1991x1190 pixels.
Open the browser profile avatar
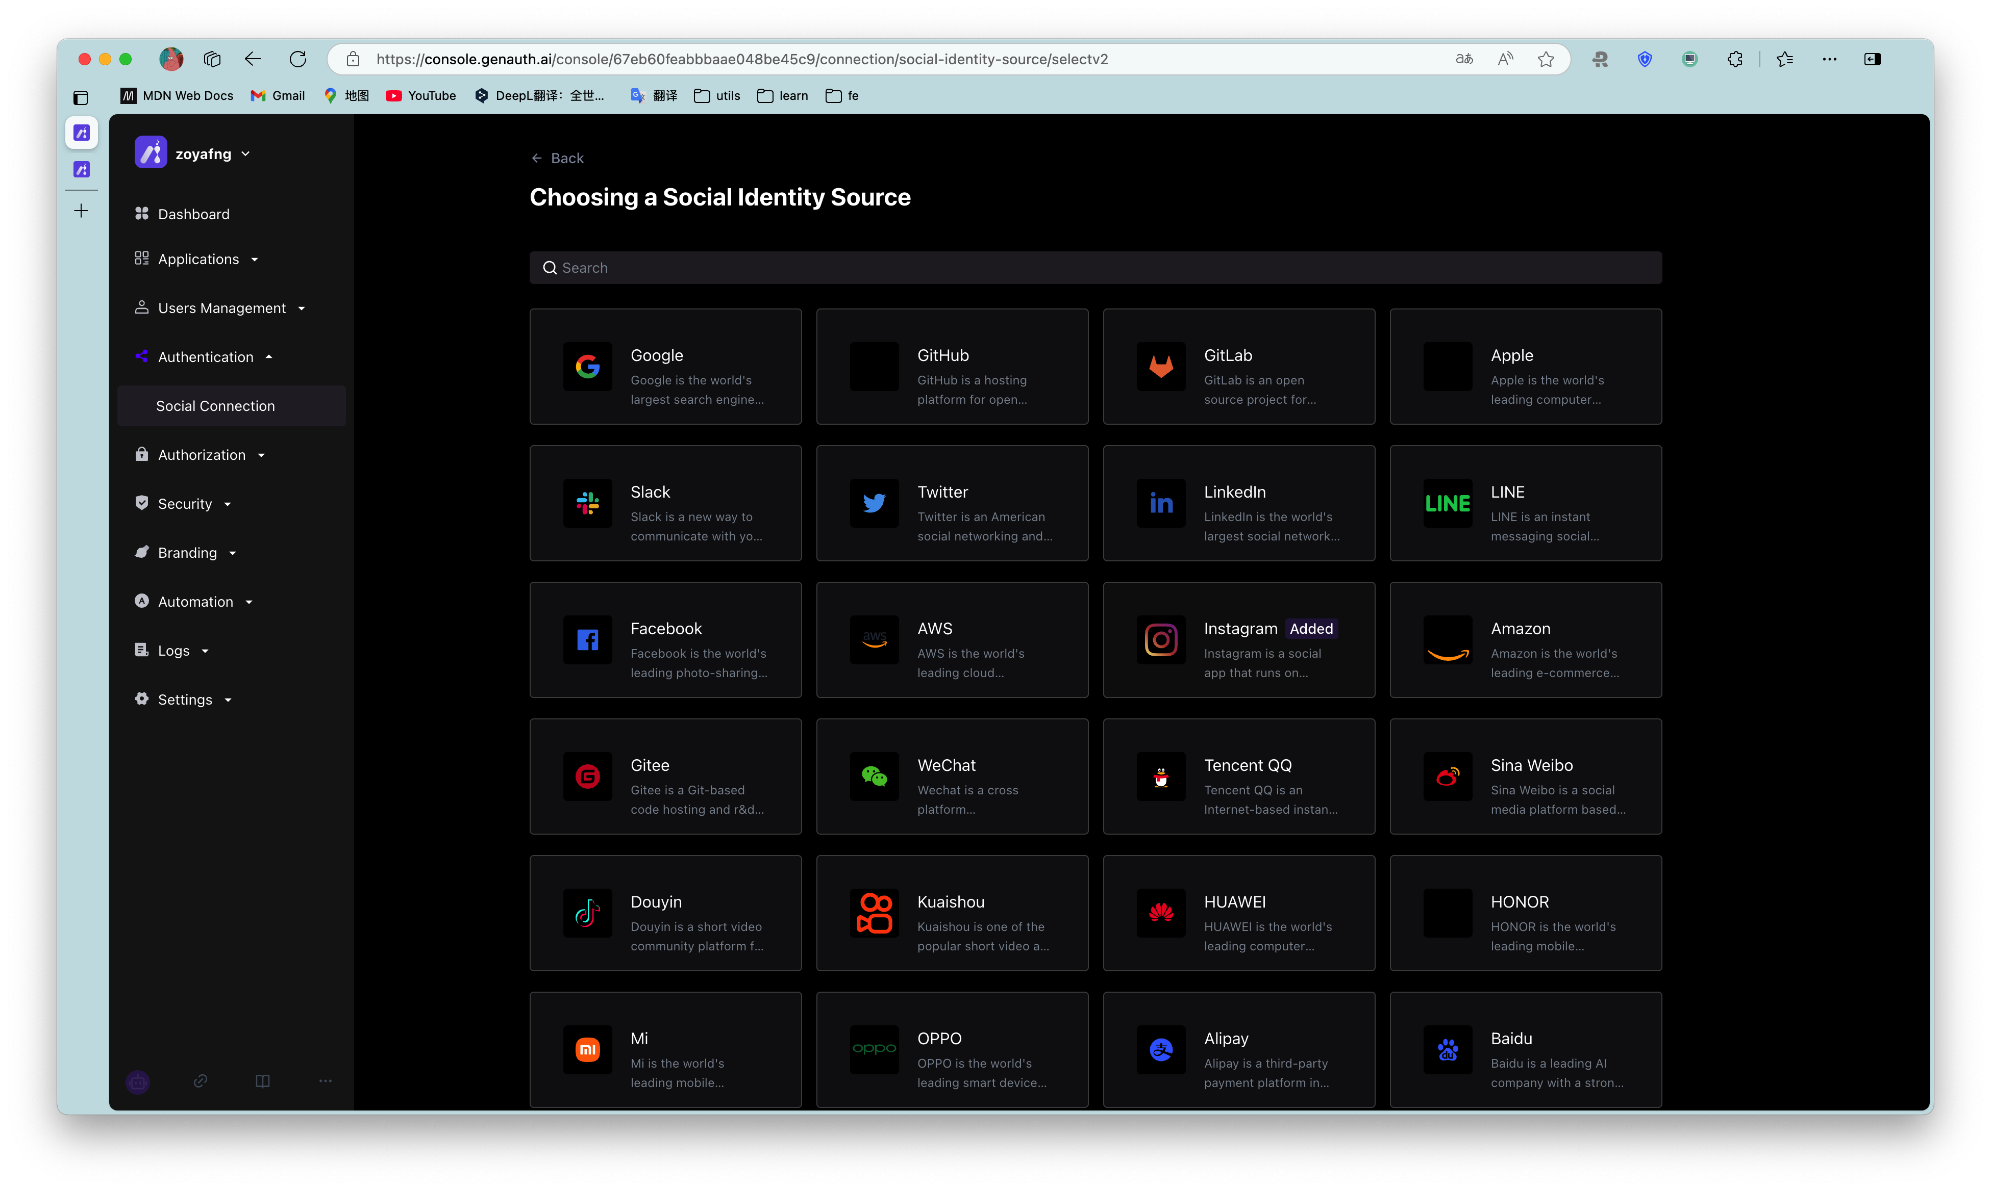[171, 59]
